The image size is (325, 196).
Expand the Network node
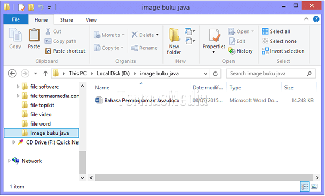click(9, 161)
